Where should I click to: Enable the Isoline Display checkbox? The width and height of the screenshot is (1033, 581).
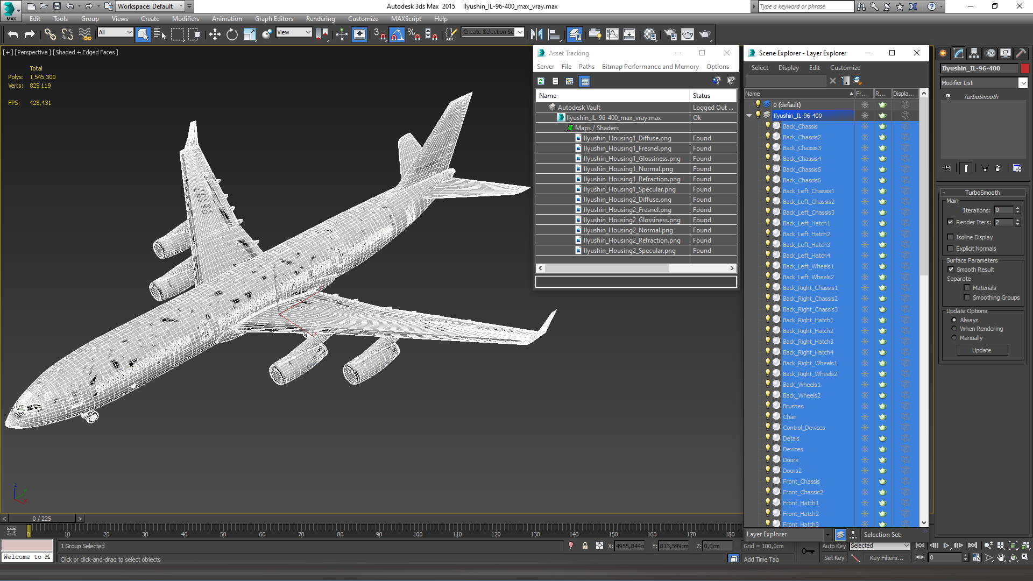[951, 237]
